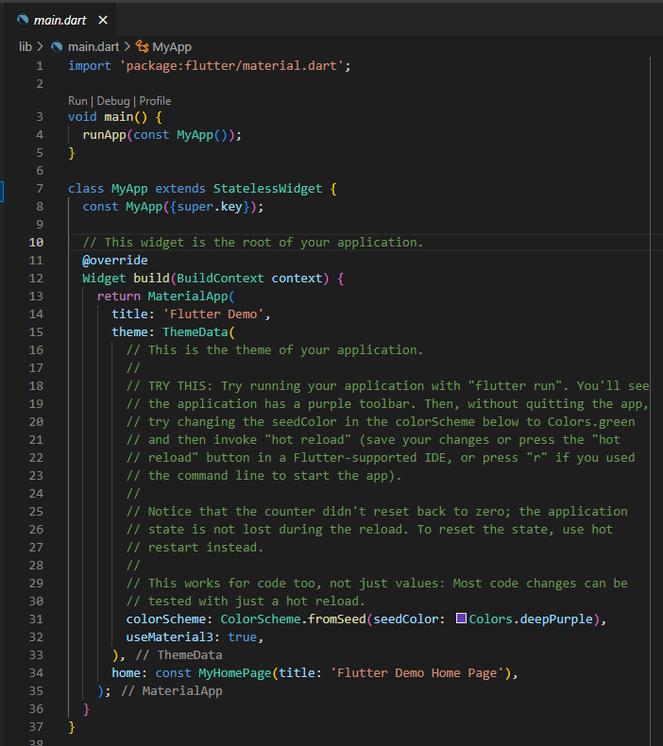Screen dimensions: 663x746
Task: Open the main.dart breadcrumb item
Action: (x=93, y=46)
